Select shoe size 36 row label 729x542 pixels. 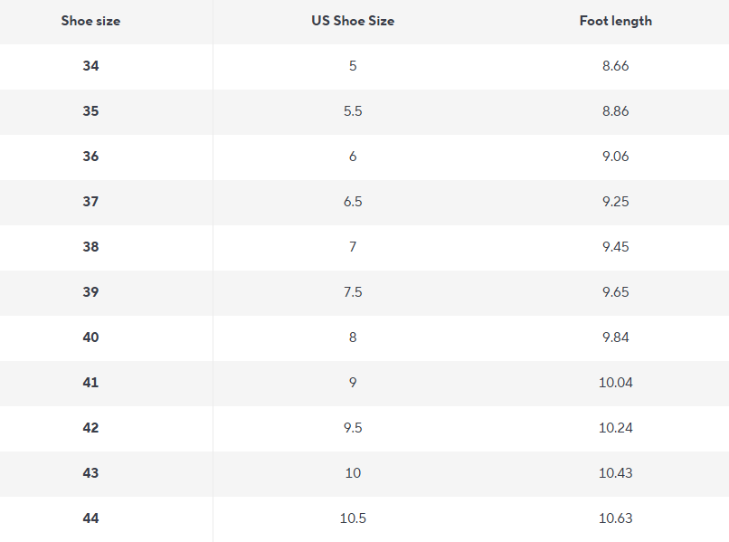point(90,157)
